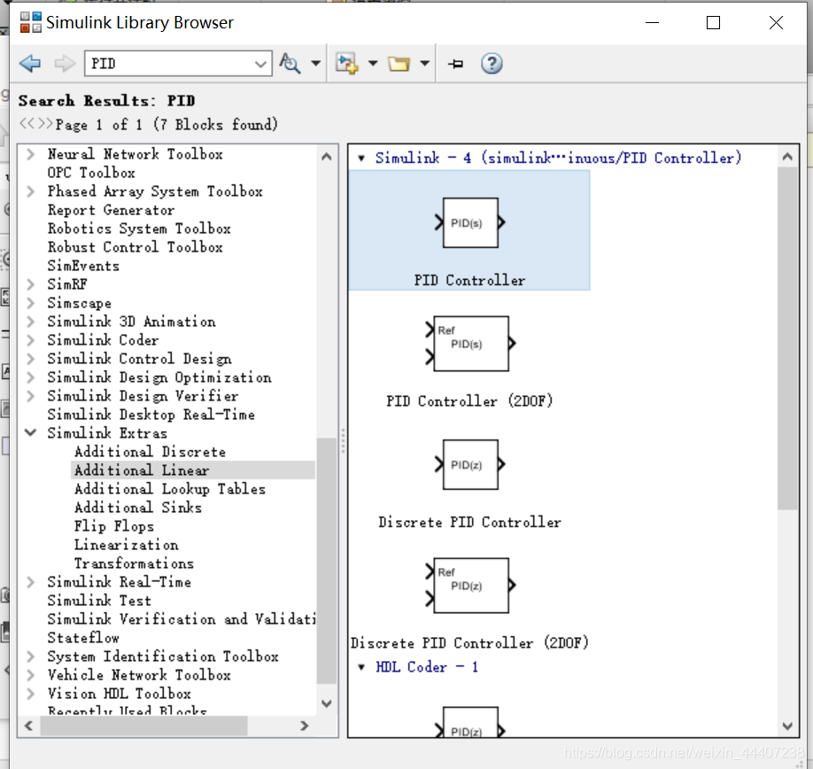Open the search history dropdown chevron
813x769 pixels.
click(260, 65)
